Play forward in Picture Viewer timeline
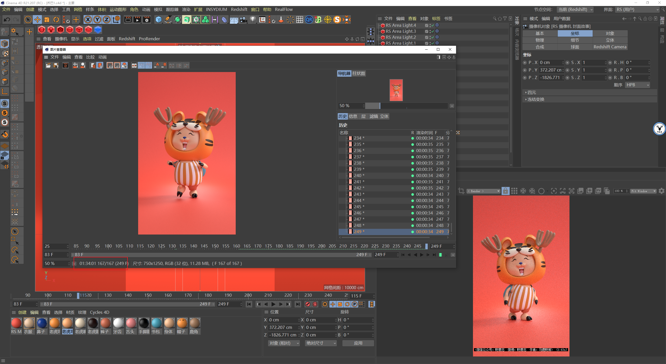The image size is (666, 364). 422,255
